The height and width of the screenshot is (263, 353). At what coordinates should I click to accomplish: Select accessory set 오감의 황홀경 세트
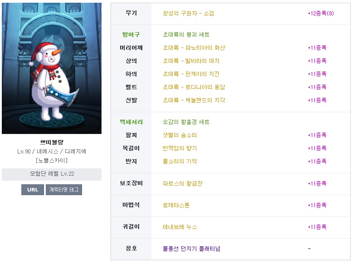click(x=186, y=122)
